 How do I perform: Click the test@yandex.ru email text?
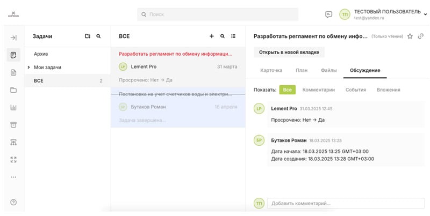tap(369, 18)
